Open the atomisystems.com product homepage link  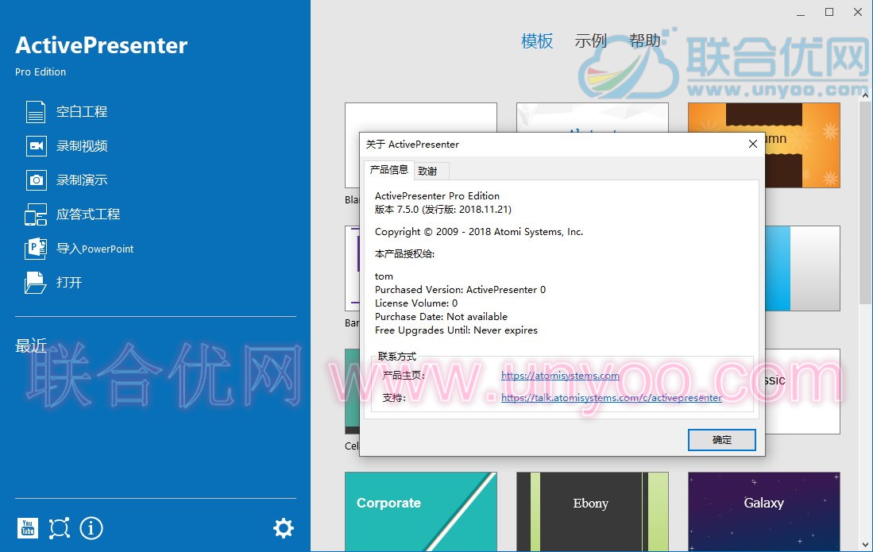[560, 376]
